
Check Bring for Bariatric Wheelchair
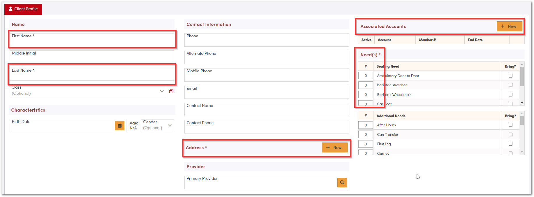click(510, 95)
